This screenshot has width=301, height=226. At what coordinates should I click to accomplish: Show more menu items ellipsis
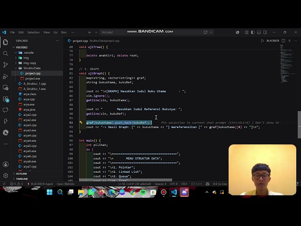(73, 32)
